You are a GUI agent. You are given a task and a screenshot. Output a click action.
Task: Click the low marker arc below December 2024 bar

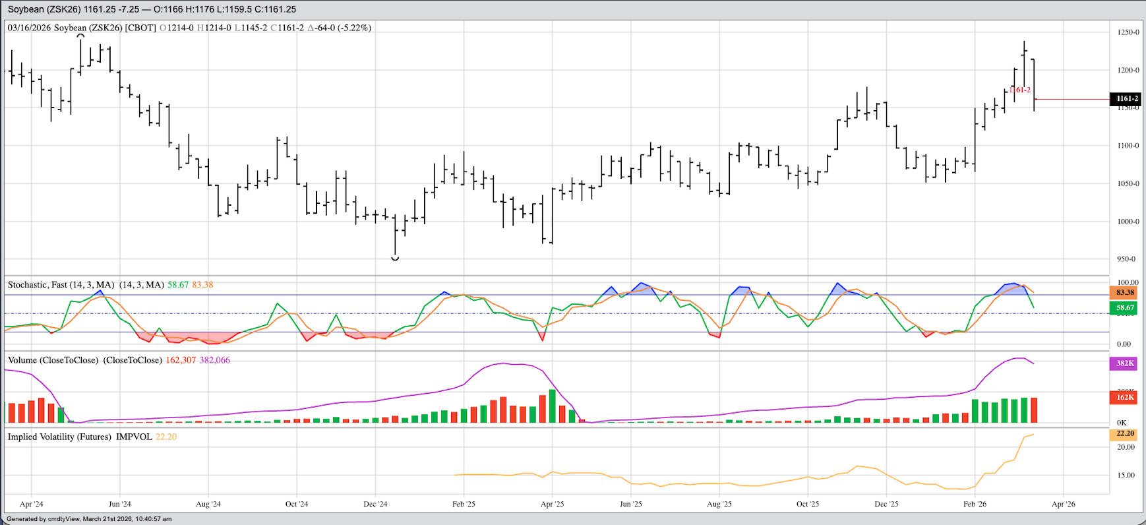point(395,259)
